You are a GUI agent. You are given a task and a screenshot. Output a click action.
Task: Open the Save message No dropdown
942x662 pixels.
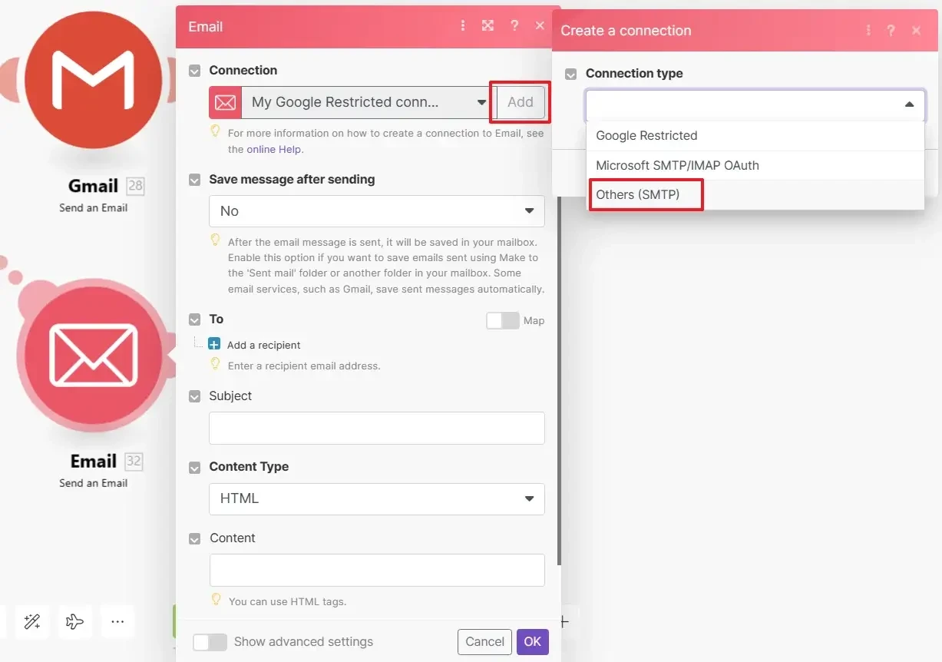[377, 211]
